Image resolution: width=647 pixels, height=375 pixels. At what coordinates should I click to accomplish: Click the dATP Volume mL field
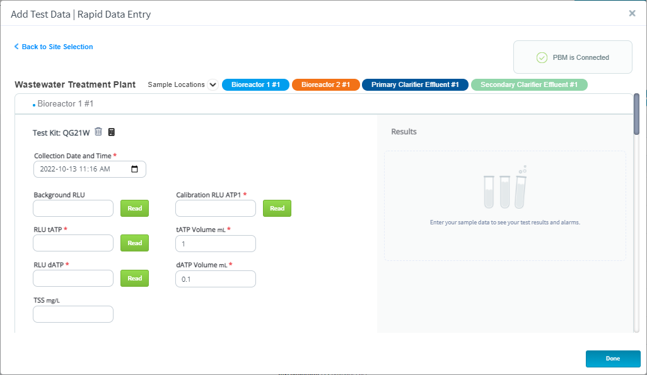pos(216,279)
